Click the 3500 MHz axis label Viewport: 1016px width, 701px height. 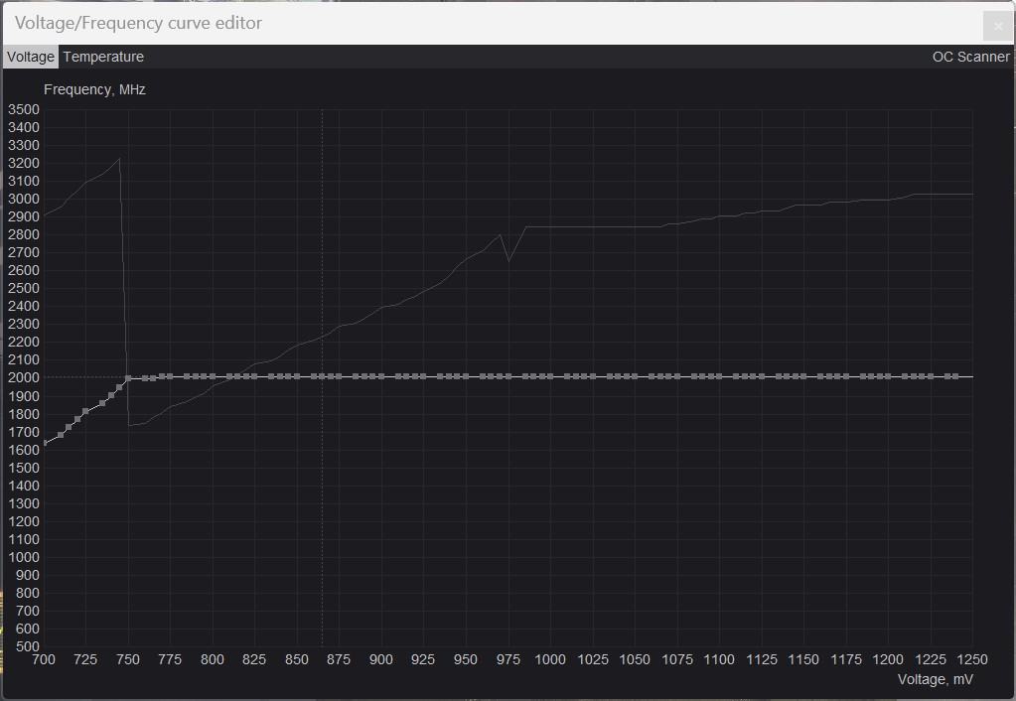point(23,109)
